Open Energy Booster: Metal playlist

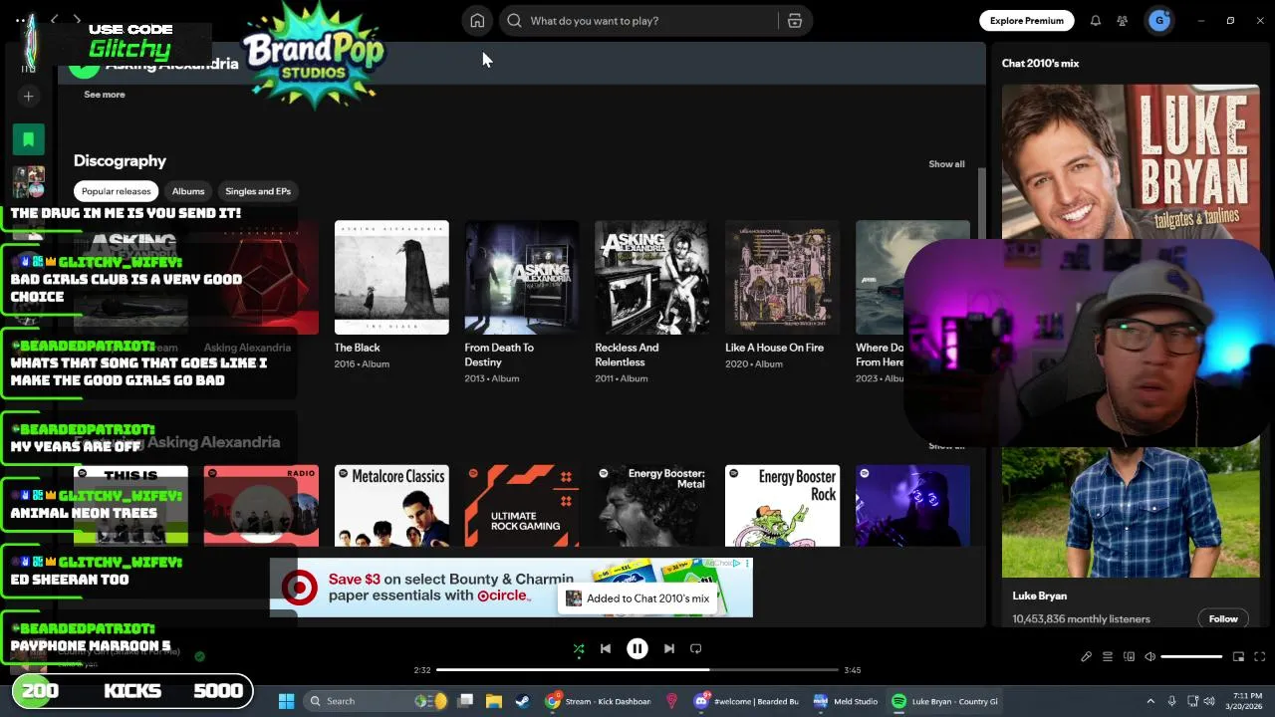point(651,506)
